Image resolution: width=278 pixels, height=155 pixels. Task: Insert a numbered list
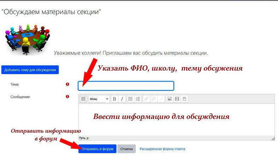(138, 99)
